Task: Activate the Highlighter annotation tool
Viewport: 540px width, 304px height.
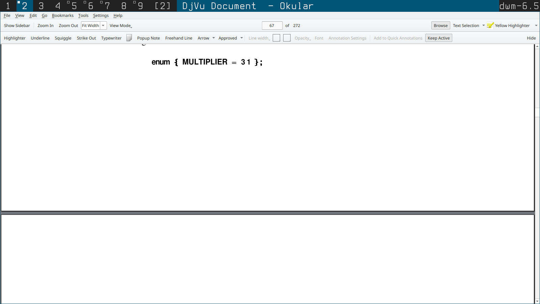Action: (x=15, y=38)
